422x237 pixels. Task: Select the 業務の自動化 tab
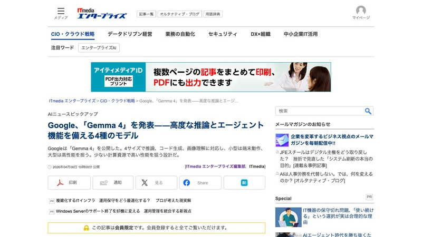tap(180, 34)
